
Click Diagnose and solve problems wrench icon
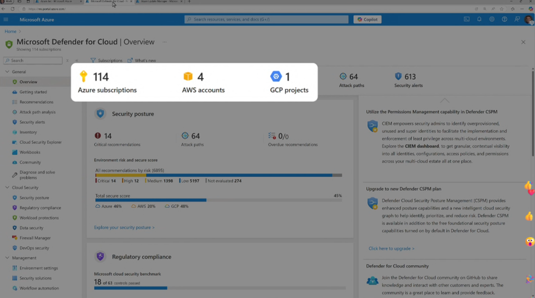(14, 175)
